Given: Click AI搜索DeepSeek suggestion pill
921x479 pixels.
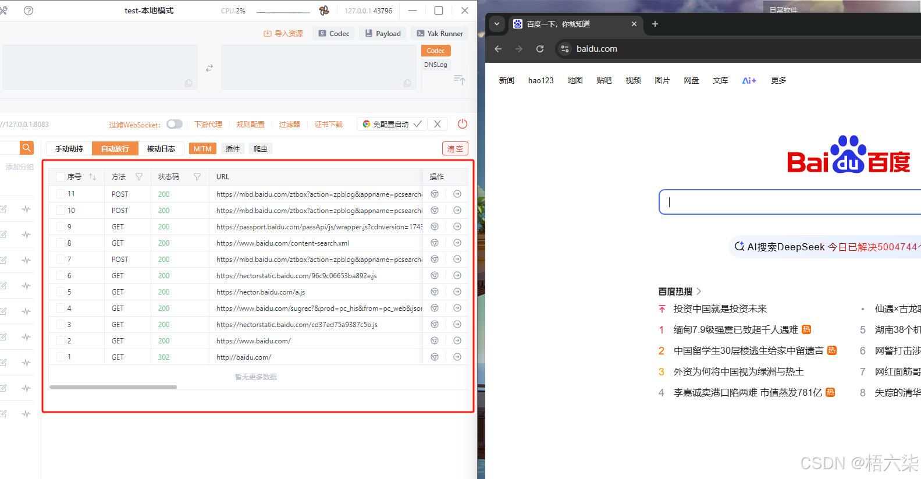Looking at the screenshot, I should point(825,247).
